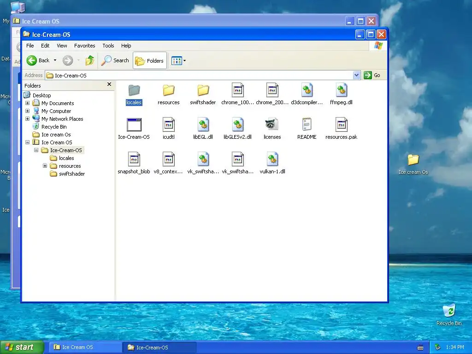Select the snapshot_blob file icon
Screen dimensions: 472x354
point(134,159)
